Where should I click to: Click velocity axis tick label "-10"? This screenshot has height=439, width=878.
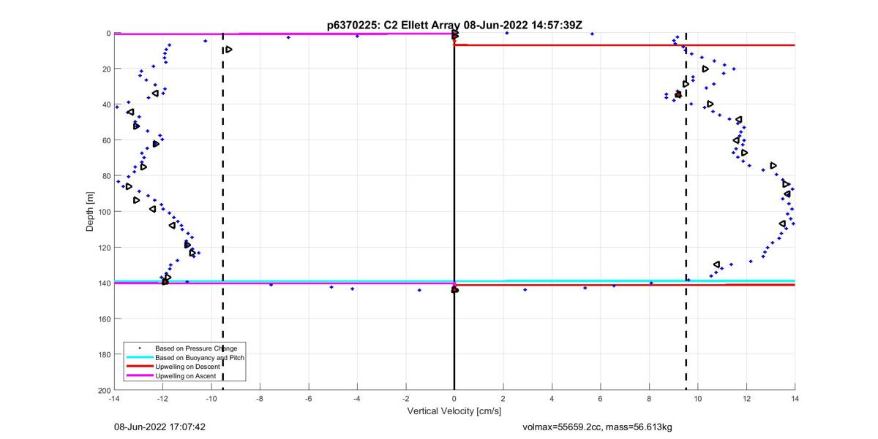click(211, 399)
